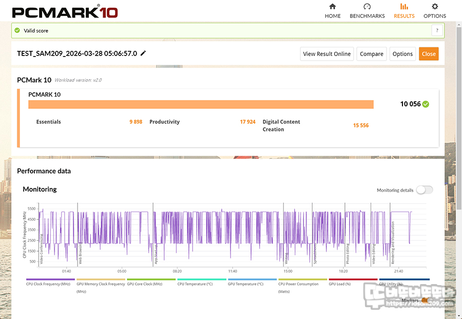The width and height of the screenshot is (462, 319).
Task: Click the options gear icon
Action: pos(435,6)
